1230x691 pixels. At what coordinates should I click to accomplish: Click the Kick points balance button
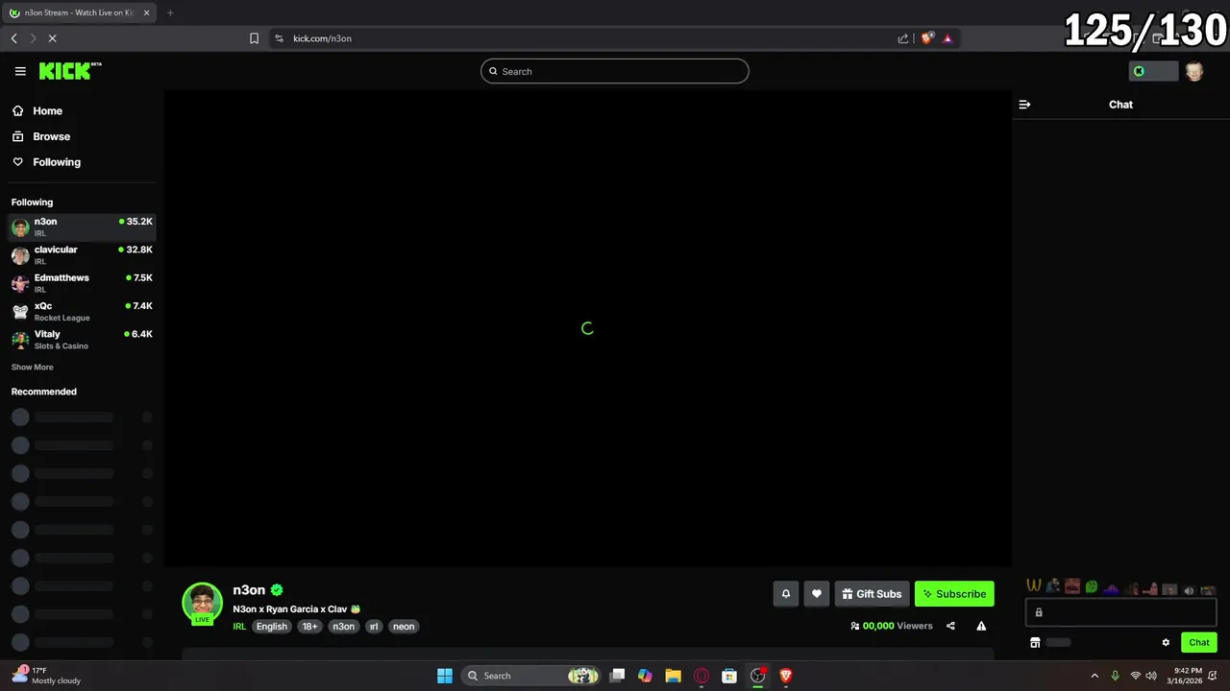point(1153,71)
